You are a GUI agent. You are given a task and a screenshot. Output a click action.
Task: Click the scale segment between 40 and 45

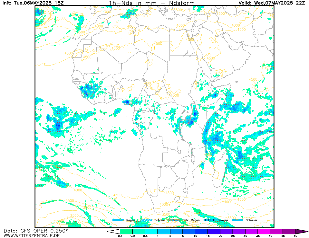276,232
